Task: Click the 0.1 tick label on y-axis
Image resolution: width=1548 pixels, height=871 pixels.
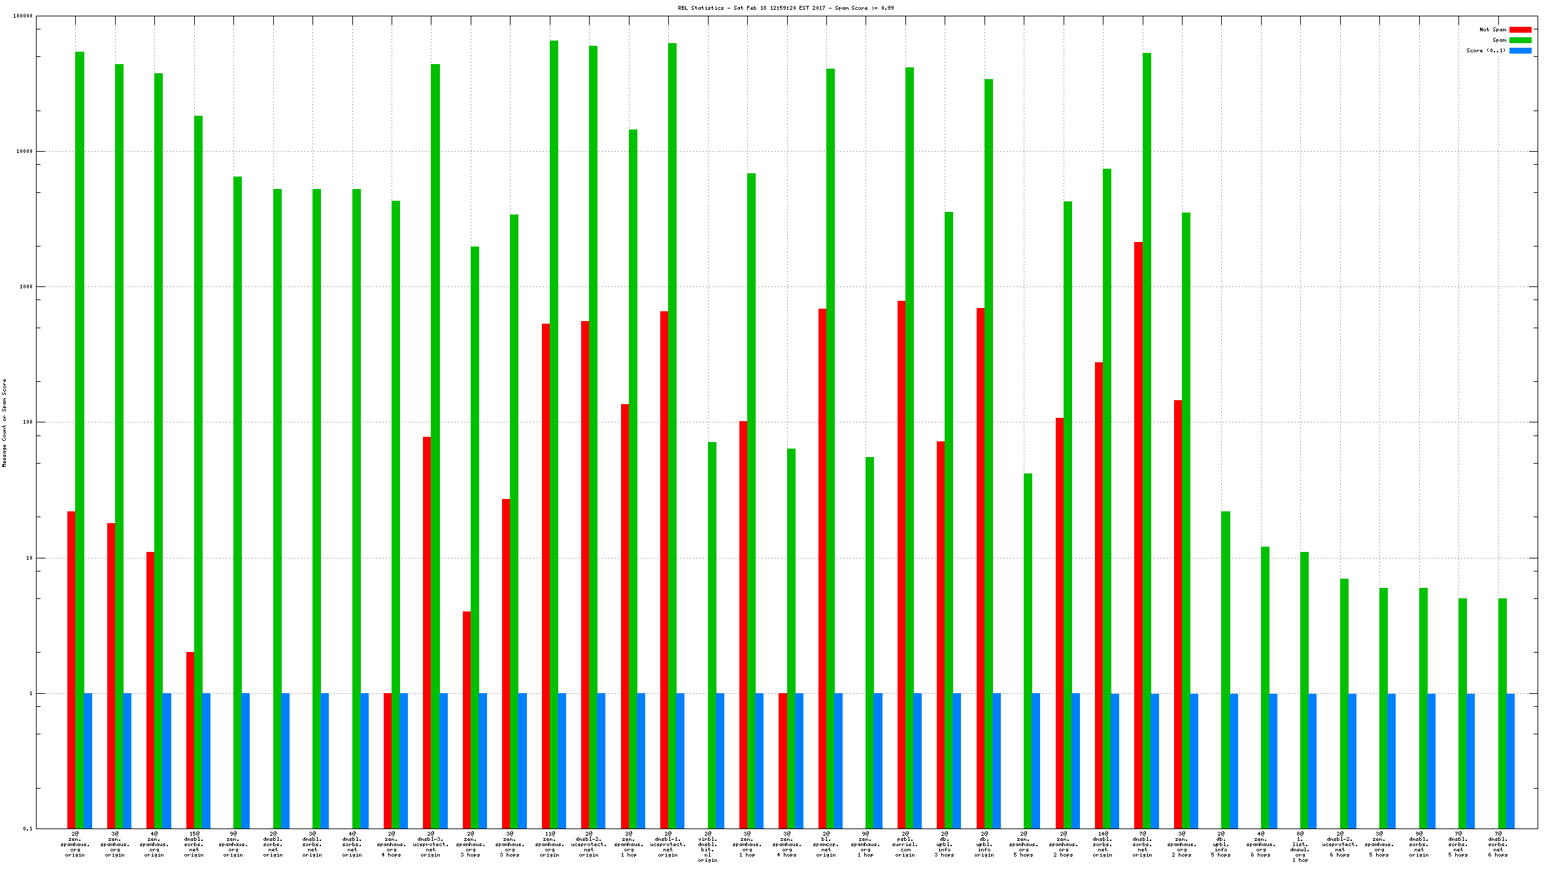Action: pyautogui.click(x=27, y=828)
